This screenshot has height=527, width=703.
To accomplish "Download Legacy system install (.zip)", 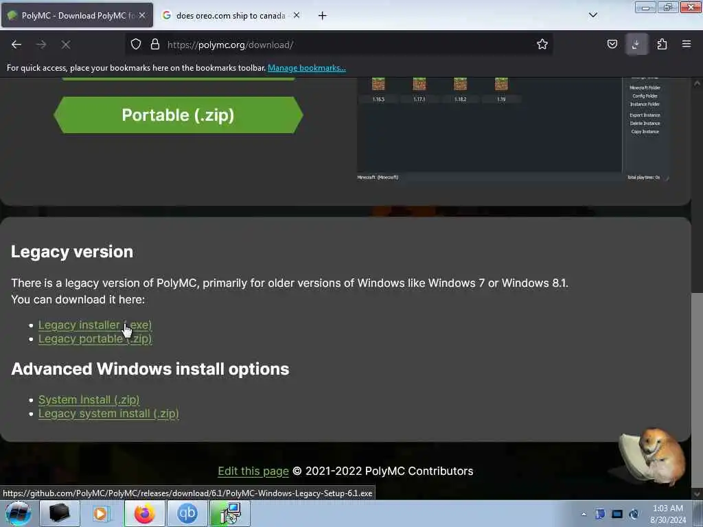I will (x=108, y=414).
